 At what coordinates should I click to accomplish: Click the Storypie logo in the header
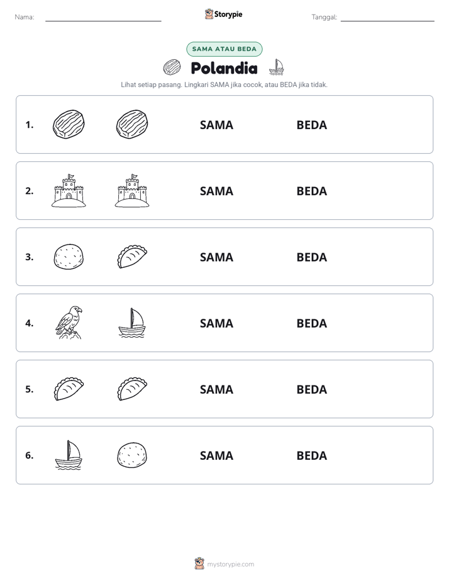click(224, 14)
